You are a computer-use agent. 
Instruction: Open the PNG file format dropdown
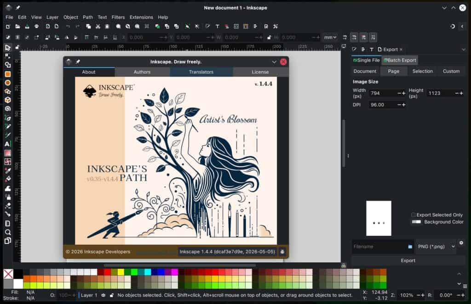tap(436, 247)
